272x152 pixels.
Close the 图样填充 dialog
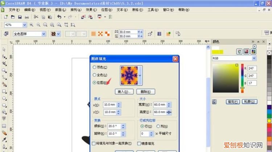click(x=175, y=59)
